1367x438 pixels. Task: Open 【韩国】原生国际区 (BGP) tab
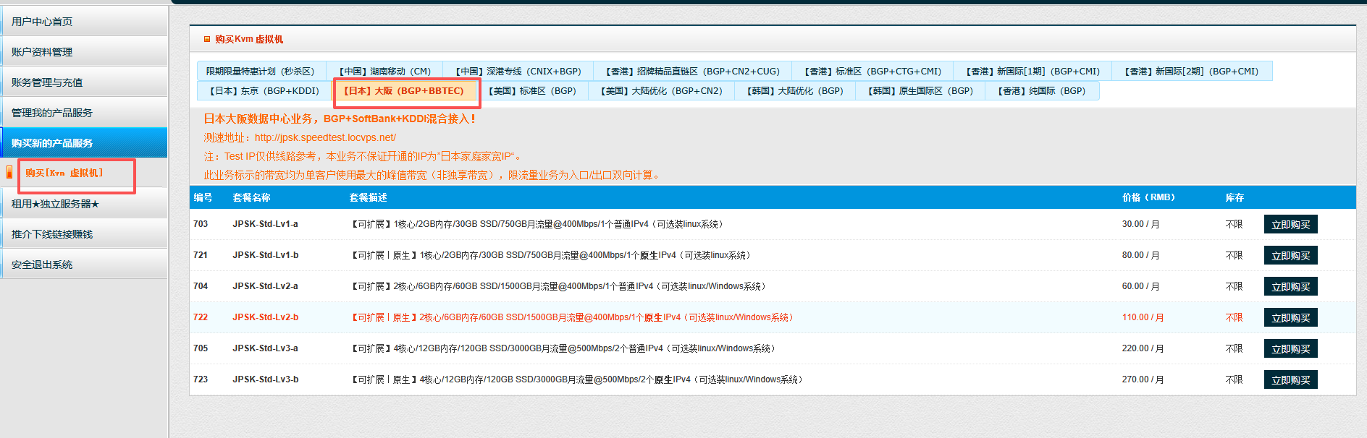pos(920,91)
